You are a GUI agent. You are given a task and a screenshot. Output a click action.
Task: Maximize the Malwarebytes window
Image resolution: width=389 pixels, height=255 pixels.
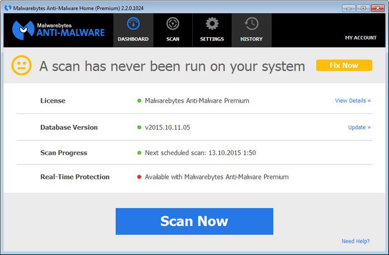pyautogui.click(x=363, y=8)
